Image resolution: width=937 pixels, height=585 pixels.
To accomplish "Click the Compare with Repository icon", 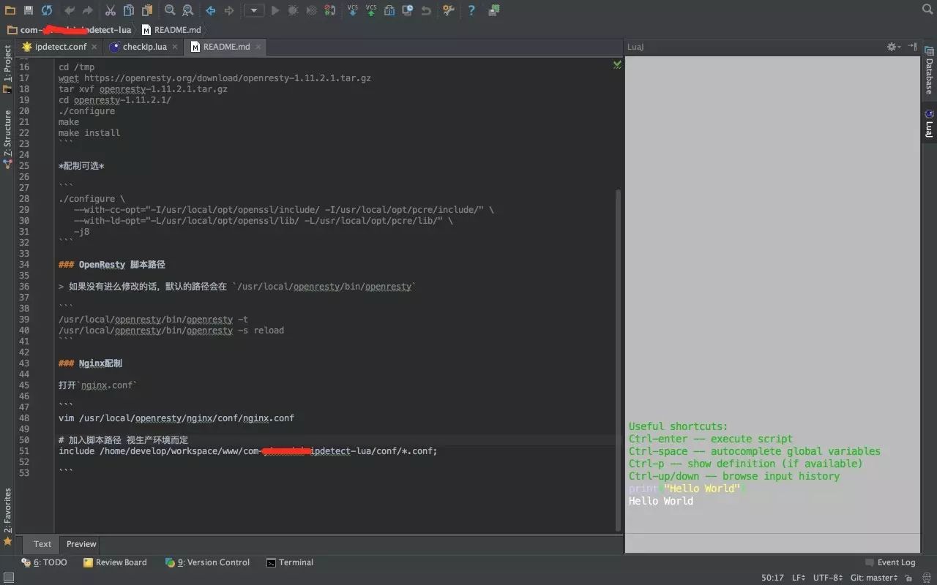I will tap(389, 10).
